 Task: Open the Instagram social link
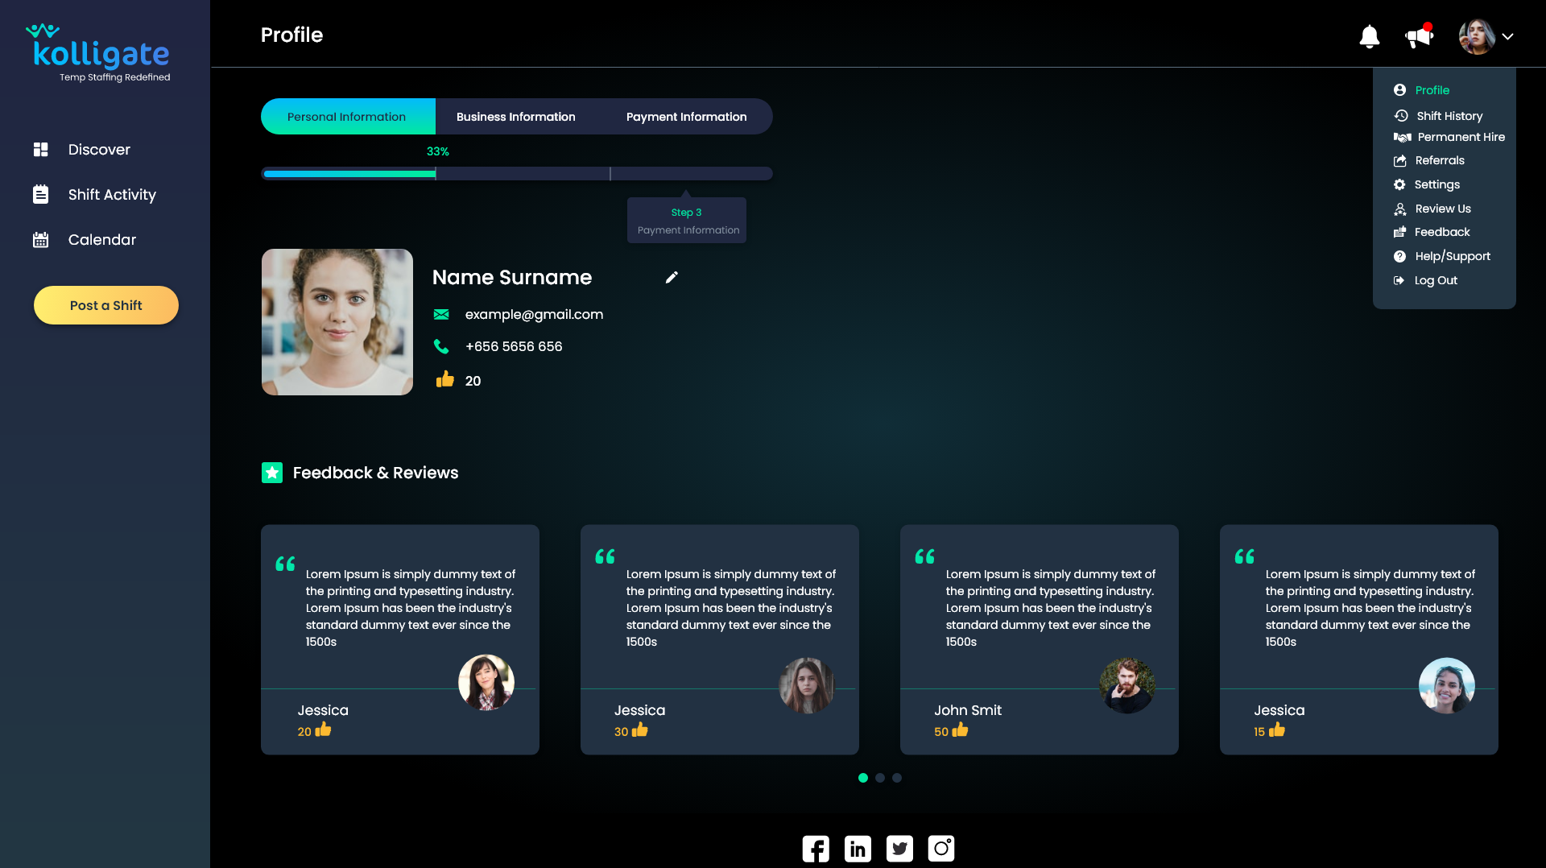click(940, 848)
